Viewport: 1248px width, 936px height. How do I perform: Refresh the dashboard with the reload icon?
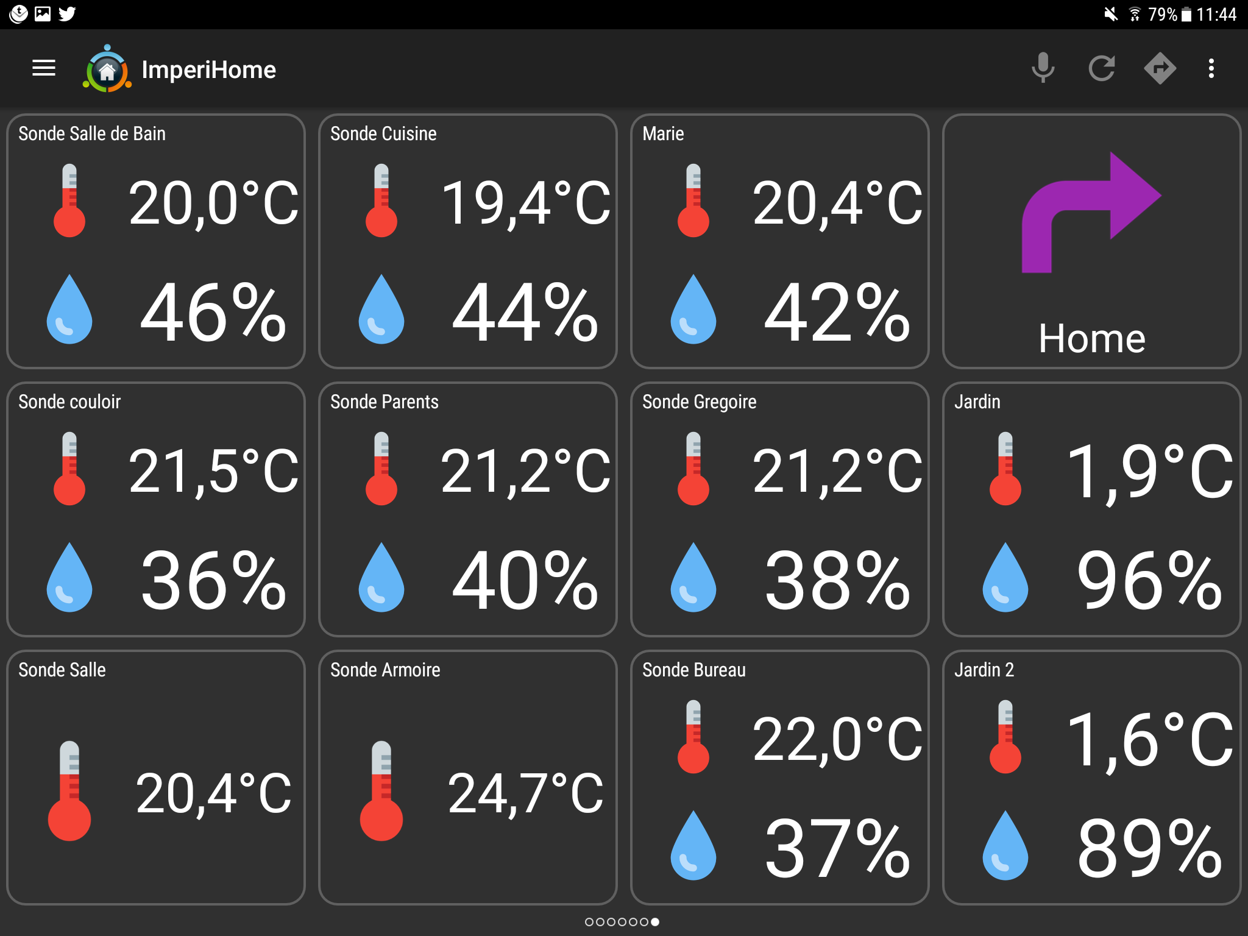[1101, 68]
